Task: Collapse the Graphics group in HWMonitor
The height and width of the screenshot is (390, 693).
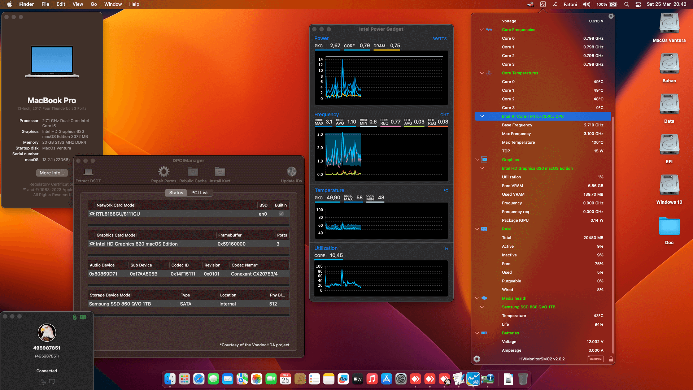Action: click(477, 160)
